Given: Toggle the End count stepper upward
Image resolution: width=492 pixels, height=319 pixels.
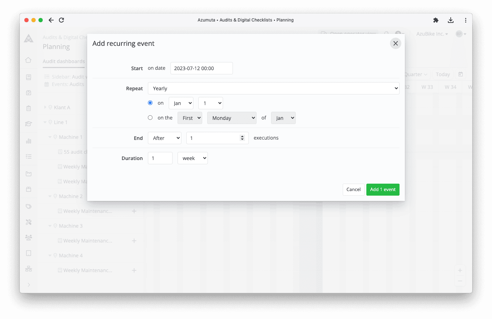Looking at the screenshot, I should tap(242, 136).
